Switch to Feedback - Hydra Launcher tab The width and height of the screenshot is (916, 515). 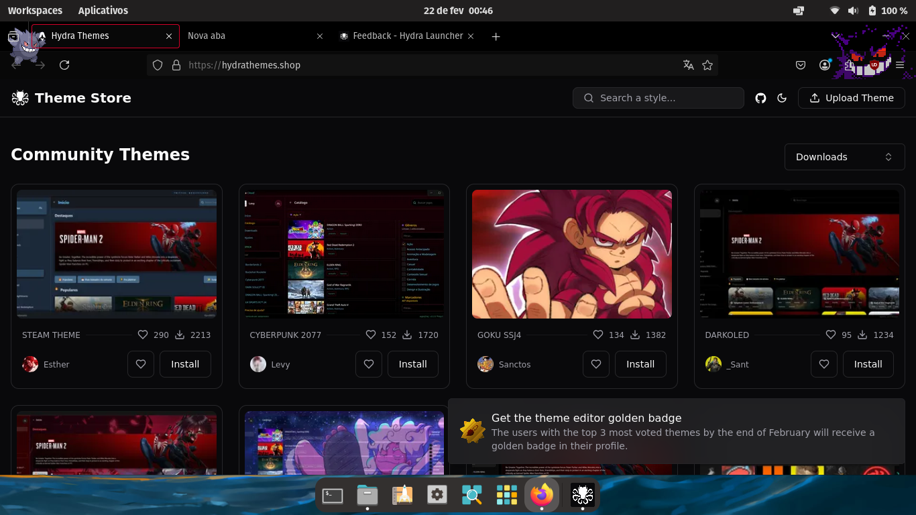402,36
